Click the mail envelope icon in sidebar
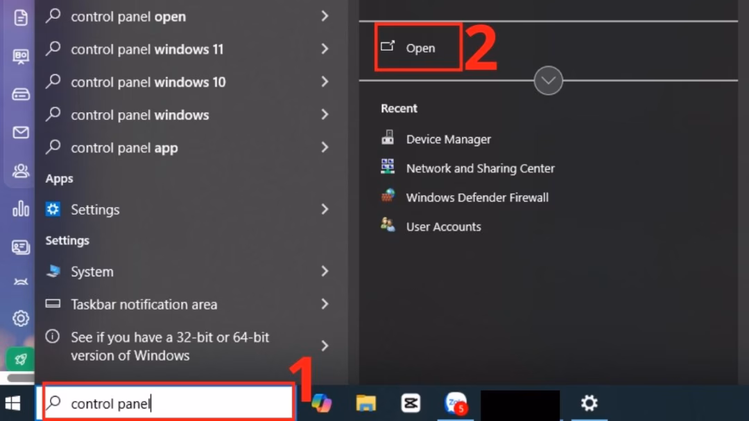 click(x=21, y=132)
